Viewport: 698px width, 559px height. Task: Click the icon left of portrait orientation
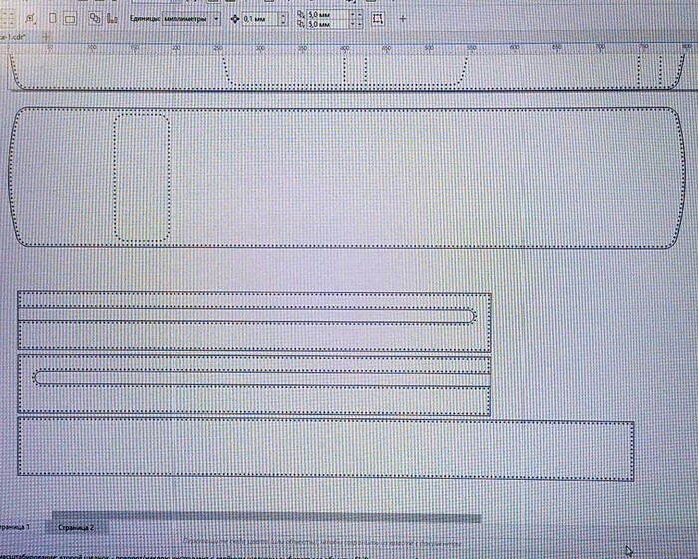click(x=30, y=19)
